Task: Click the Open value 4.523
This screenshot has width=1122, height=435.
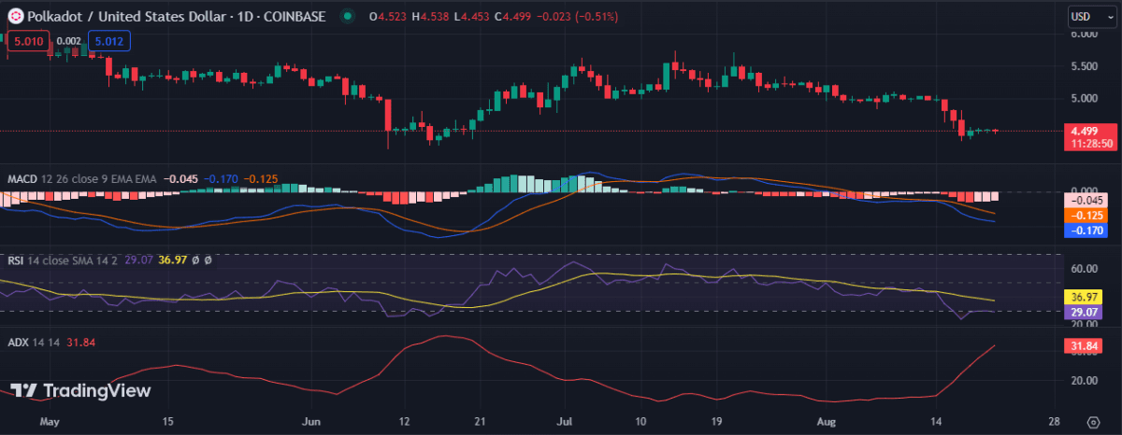Action: (x=393, y=16)
